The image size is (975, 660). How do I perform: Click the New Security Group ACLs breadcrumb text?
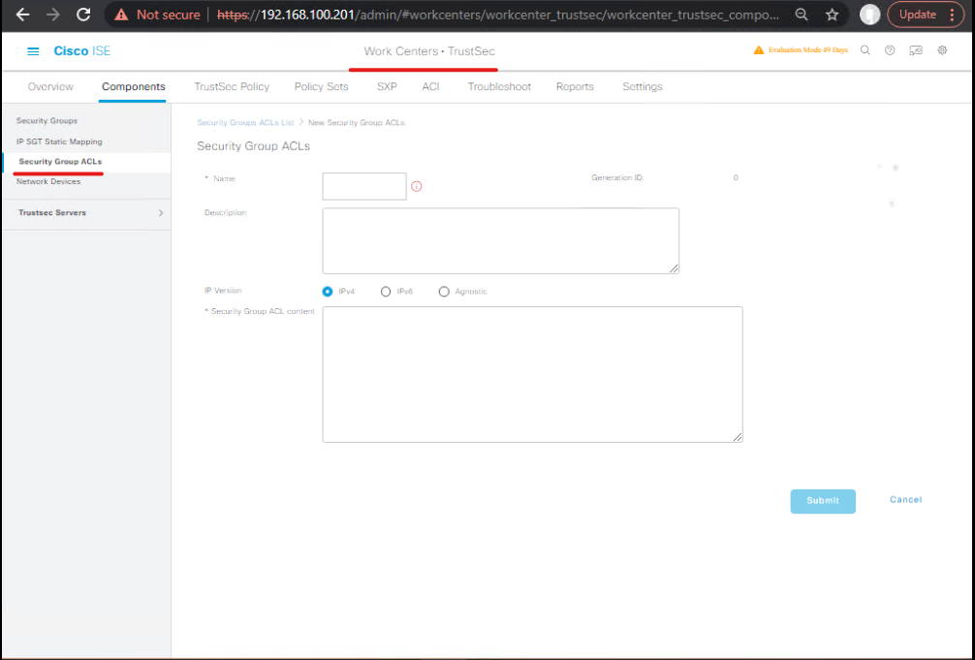point(357,122)
